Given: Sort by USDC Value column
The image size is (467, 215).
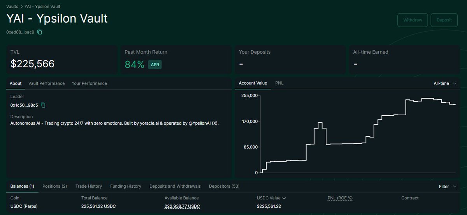Looking at the screenshot, I should 271,198.
